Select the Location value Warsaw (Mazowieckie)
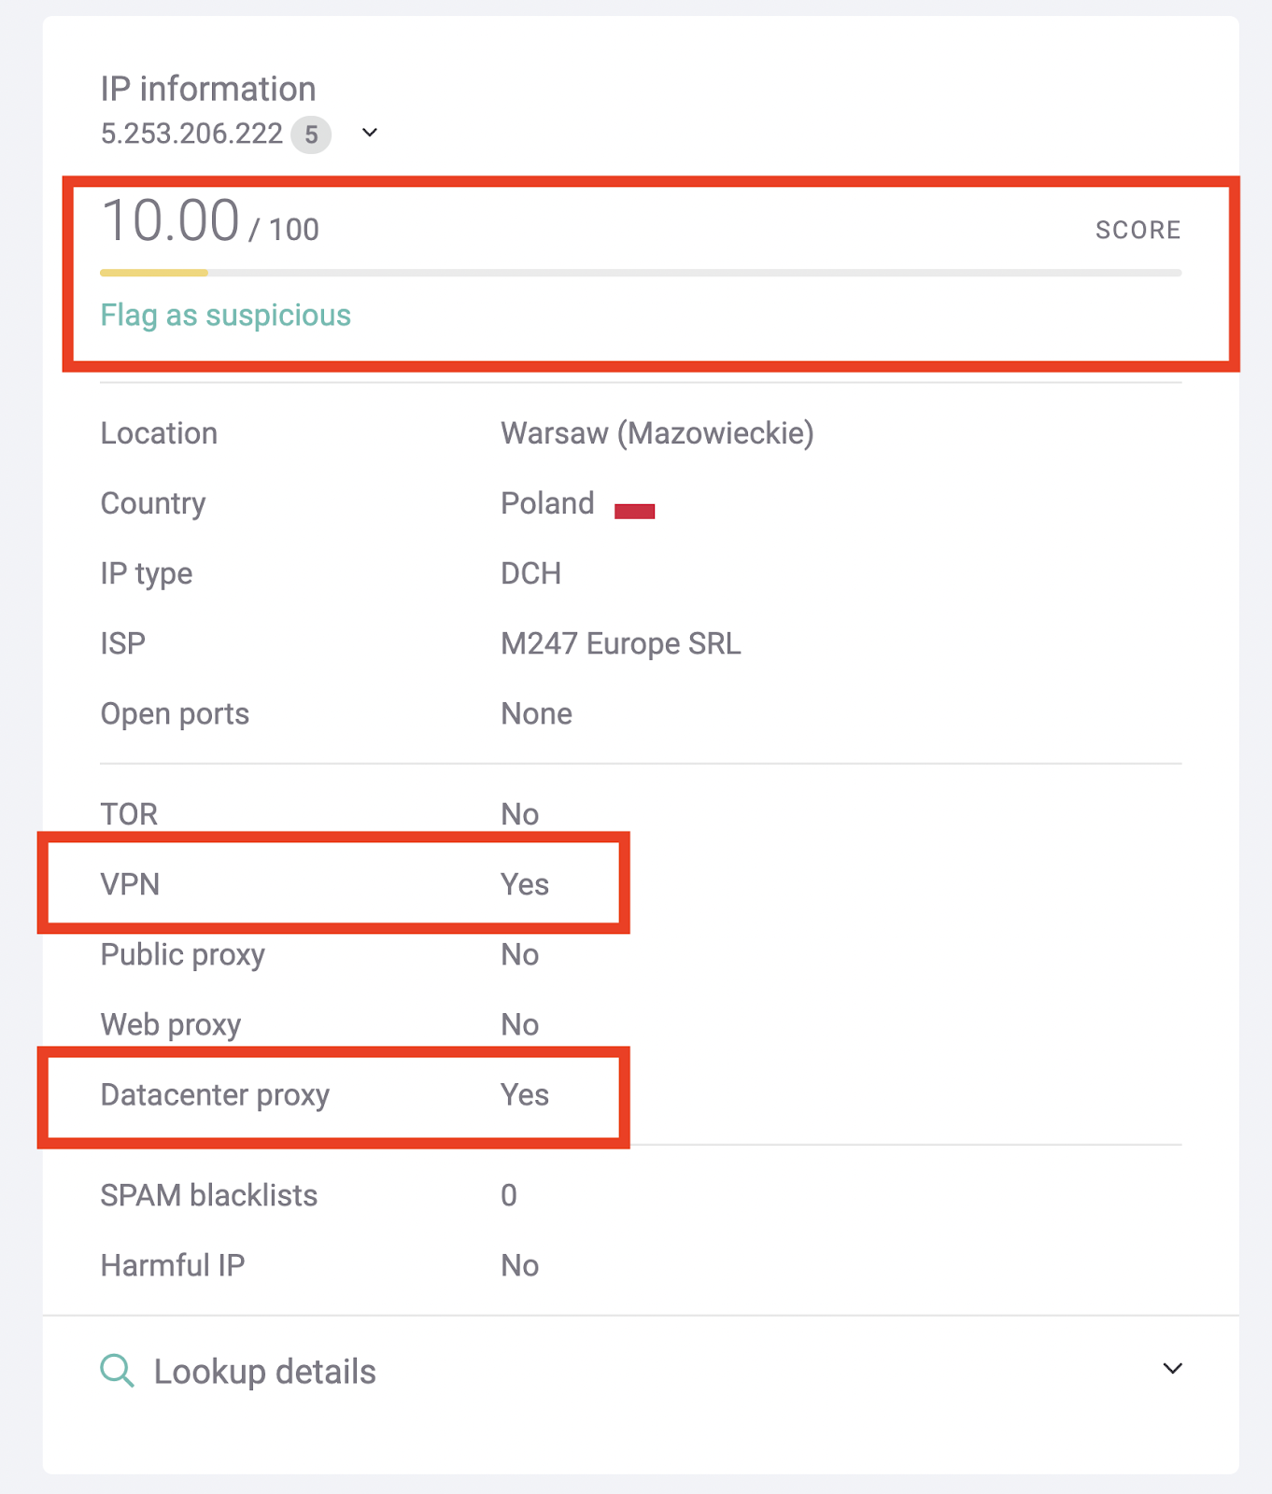 [657, 432]
